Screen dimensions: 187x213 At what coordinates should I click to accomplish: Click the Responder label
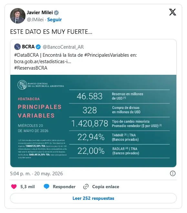coord(64,187)
